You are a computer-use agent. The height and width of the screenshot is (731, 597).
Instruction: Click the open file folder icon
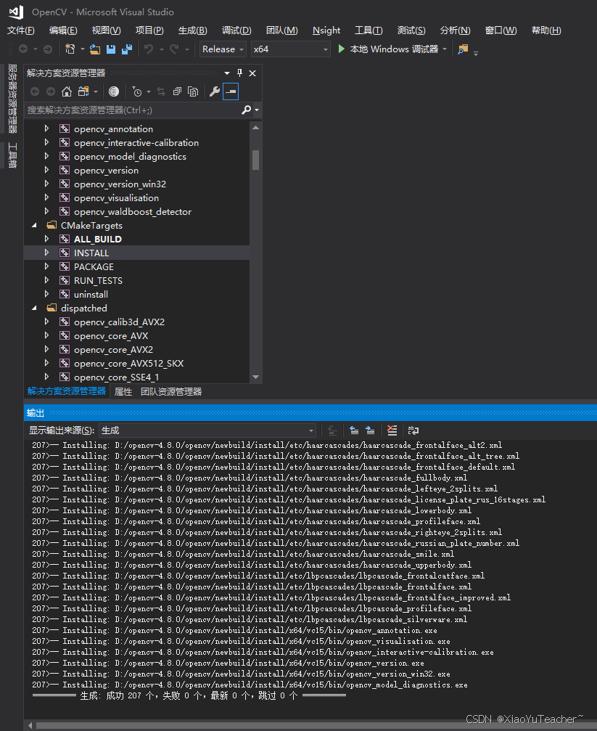coord(95,49)
